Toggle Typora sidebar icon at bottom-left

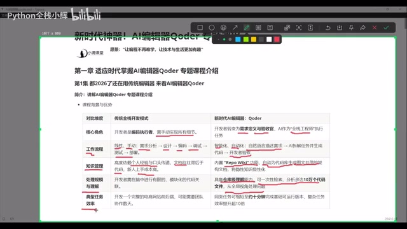coord(4,219)
